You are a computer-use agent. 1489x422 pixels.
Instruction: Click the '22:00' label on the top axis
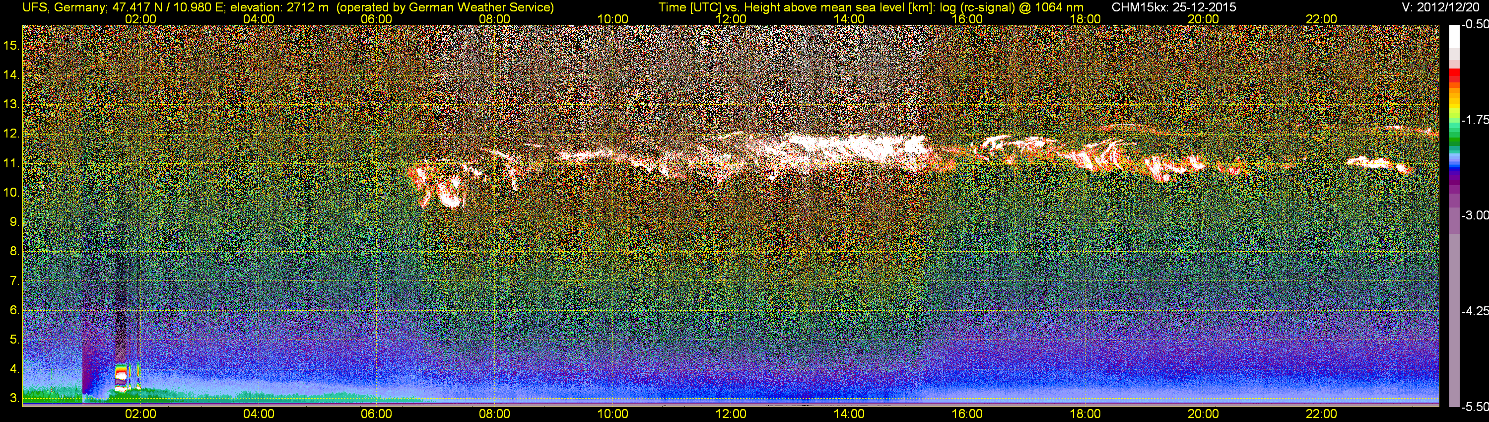click(x=1321, y=19)
